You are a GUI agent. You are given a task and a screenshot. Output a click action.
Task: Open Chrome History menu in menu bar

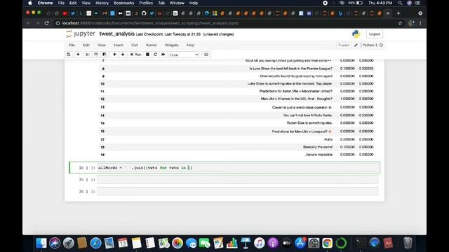pos(102,3)
